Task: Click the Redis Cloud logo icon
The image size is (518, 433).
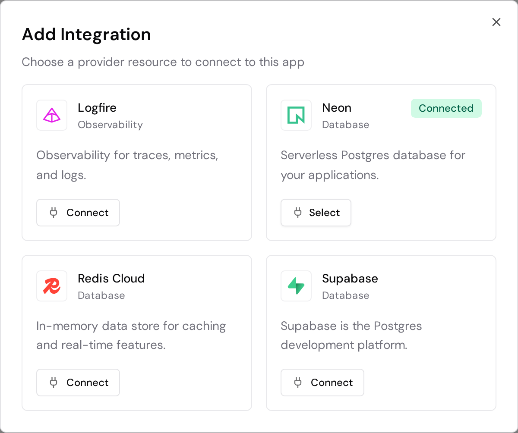Action: tap(52, 286)
